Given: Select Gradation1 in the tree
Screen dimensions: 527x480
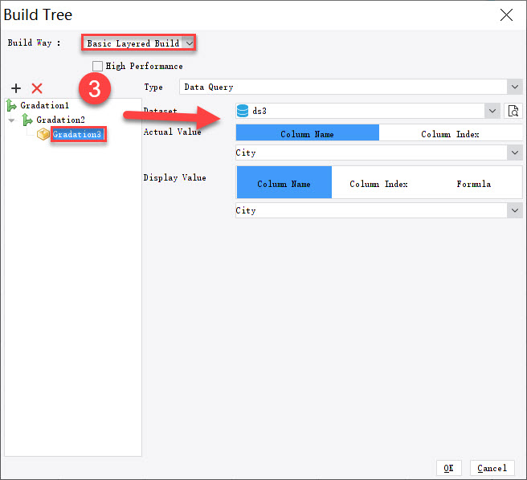Looking at the screenshot, I should point(44,105).
